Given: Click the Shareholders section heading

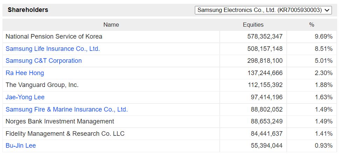Looking at the screenshot, I should [28, 10].
